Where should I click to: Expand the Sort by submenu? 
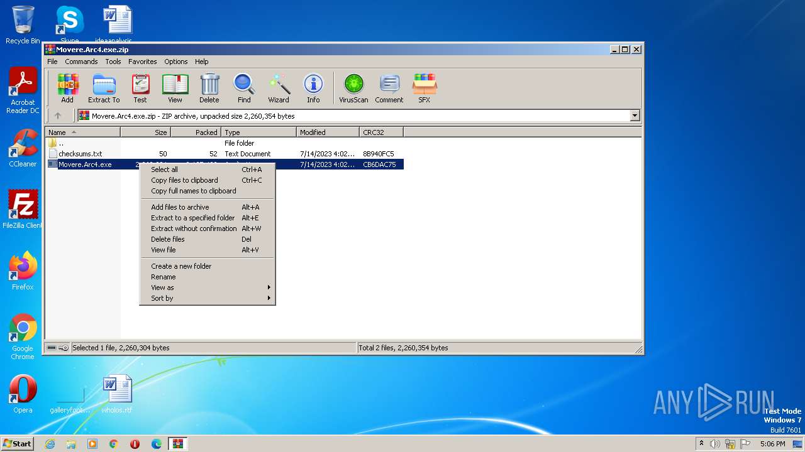pos(207,298)
